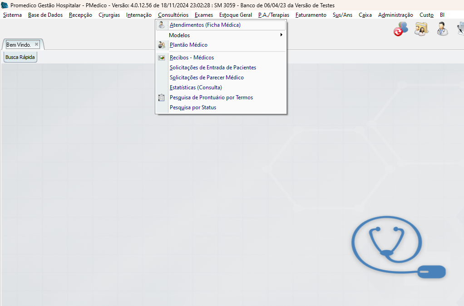Click the Atendimentos doctor icon in menu
The image size is (464, 306).
[162, 25]
